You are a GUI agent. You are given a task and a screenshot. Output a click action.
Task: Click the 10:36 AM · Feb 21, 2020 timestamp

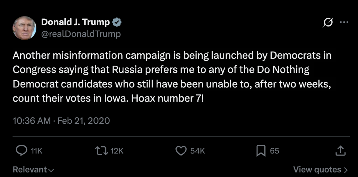coord(61,121)
